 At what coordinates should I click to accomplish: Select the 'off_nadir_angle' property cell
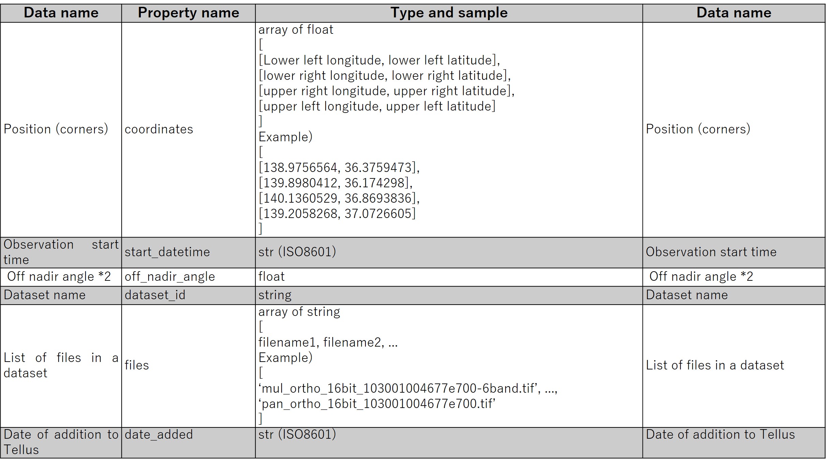coord(188,277)
